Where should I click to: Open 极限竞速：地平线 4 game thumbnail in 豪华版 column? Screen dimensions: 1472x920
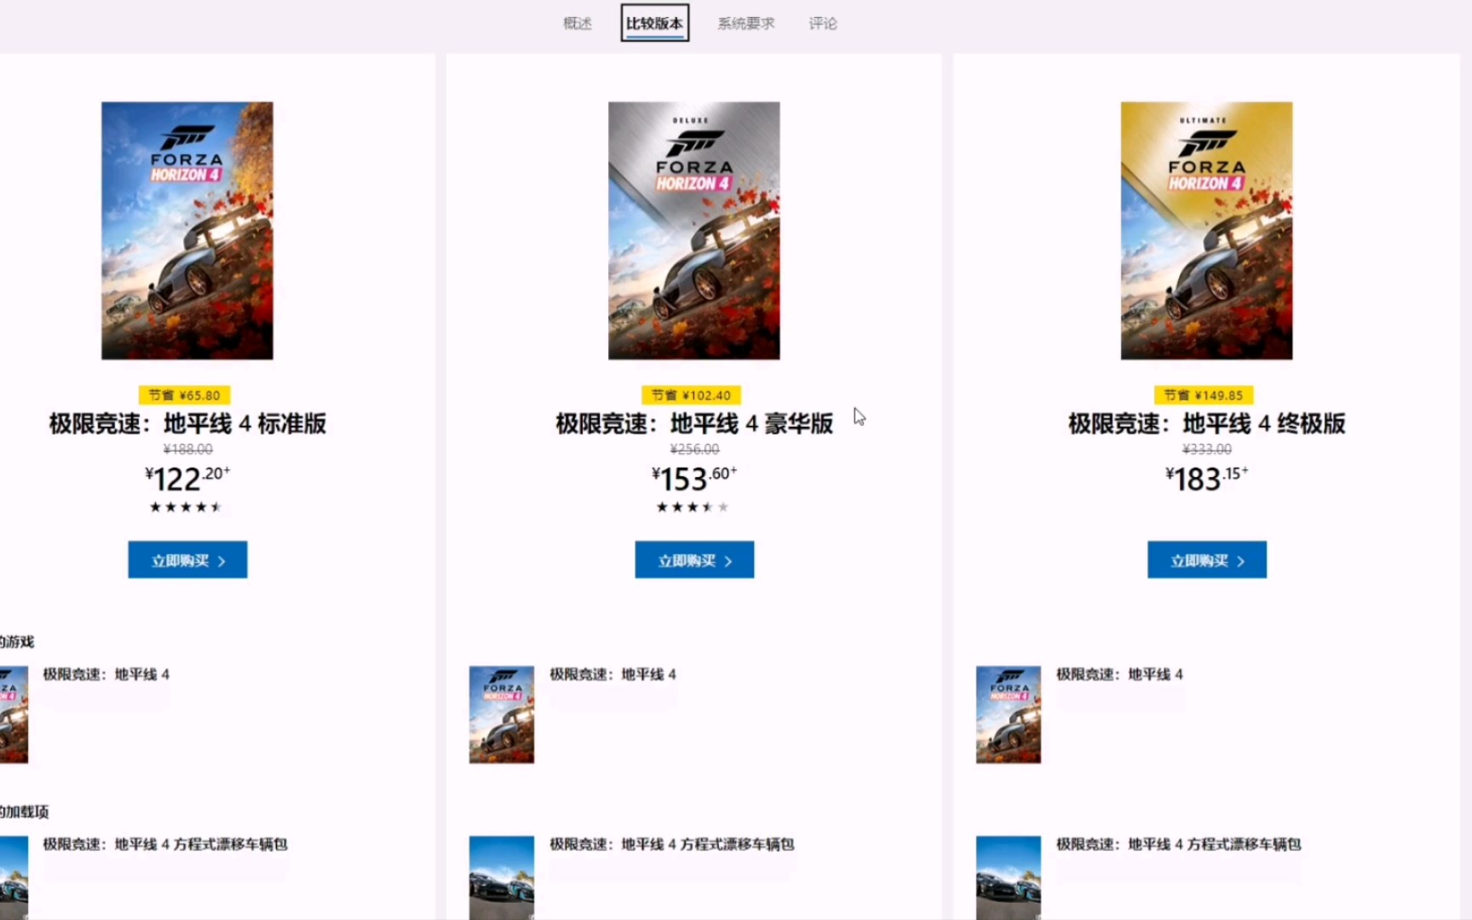coord(502,715)
